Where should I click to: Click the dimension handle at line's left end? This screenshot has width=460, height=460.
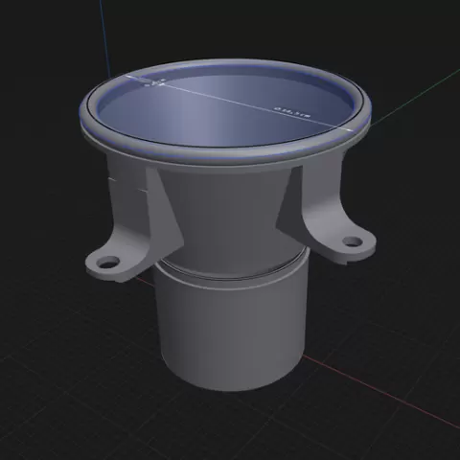click(146, 81)
